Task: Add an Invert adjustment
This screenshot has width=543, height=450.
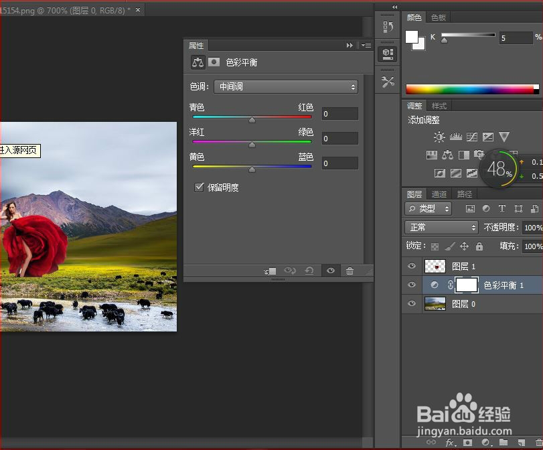Action: [439, 173]
